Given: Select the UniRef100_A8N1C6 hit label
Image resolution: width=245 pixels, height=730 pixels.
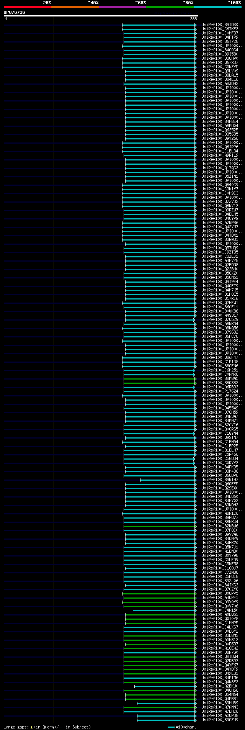Looking at the screenshot, I should (x=220, y=513).
